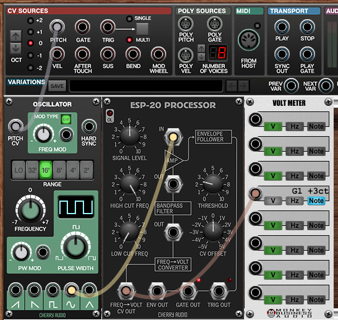Click the BEND output jack
The height and width of the screenshot is (320, 338).
(133, 54)
